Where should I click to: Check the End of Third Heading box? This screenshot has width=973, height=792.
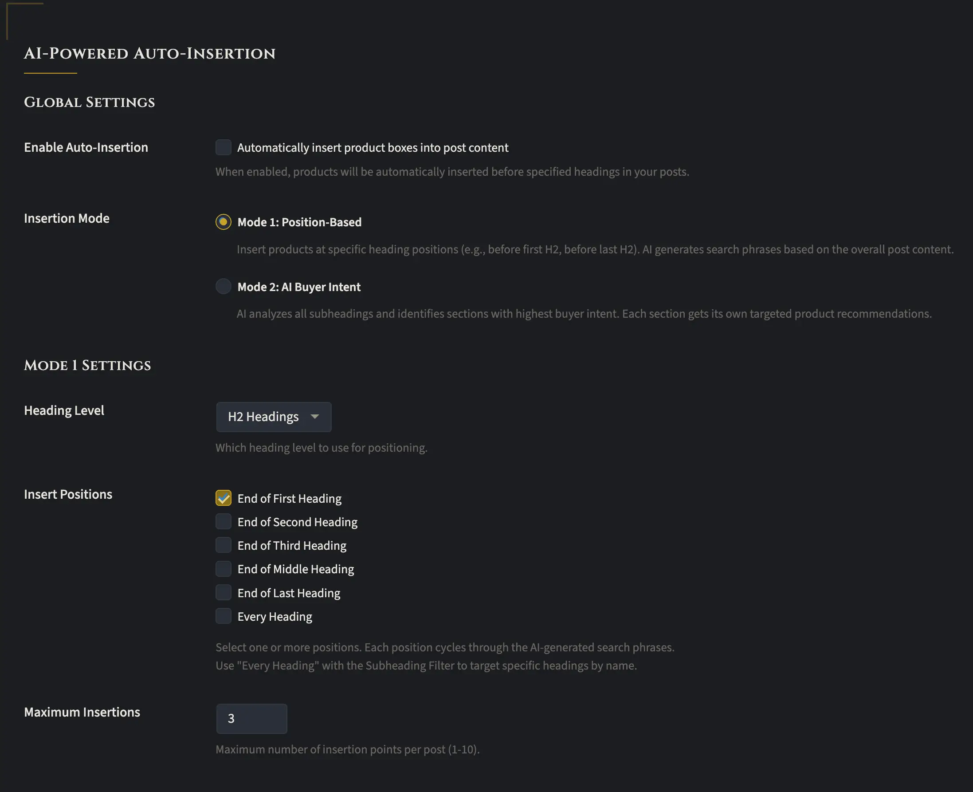tap(223, 545)
